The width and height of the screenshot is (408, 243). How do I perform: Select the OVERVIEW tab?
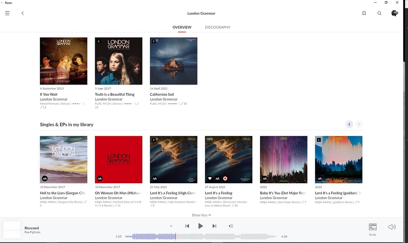pyautogui.click(x=181, y=27)
